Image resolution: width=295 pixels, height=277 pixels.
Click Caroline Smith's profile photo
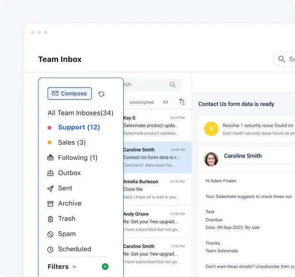click(x=211, y=159)
